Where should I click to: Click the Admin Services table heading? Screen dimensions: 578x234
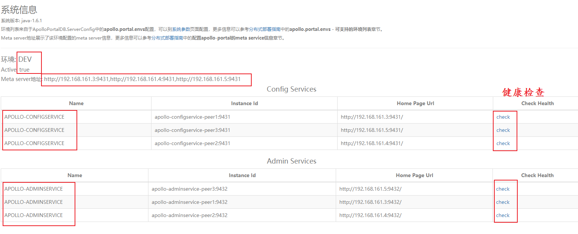point(291,161)
